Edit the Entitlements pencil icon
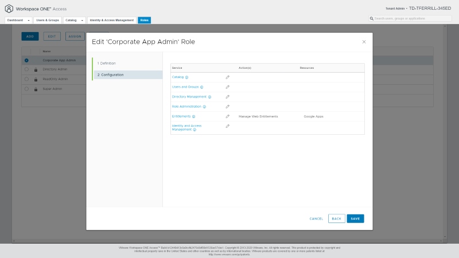 click(227, 116)
